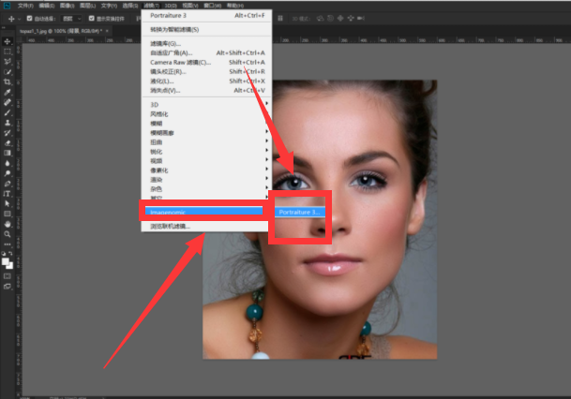Select the Horizontal Type tool

point(8,193)
